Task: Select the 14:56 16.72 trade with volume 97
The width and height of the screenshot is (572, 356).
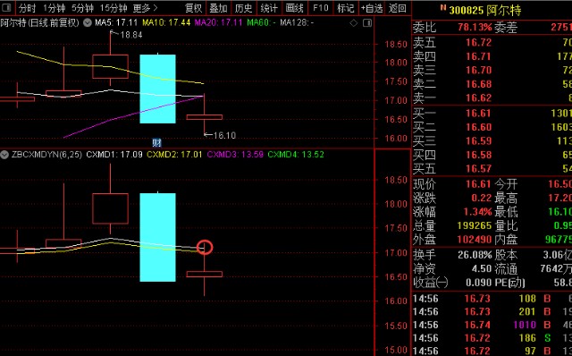Action: pyautogui.click(x=492, y=351)
